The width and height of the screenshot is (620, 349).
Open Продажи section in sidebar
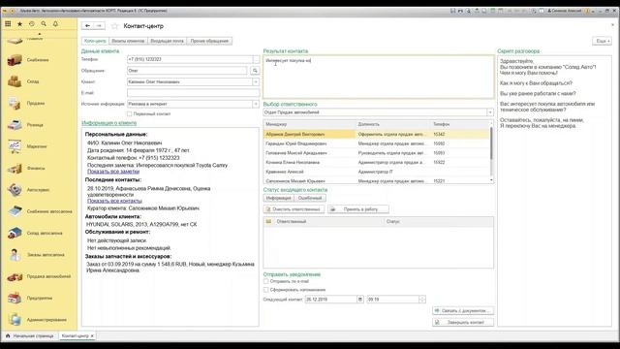36,104
